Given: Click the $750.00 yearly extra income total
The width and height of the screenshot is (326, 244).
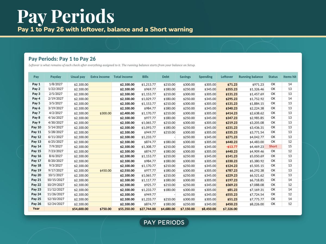Looking at the screenshot, I should point(100,209).
